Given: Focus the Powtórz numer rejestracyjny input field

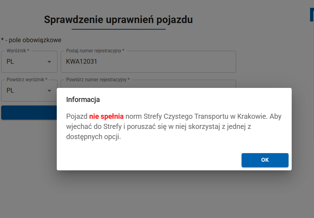Looking at the screenshot, I should (x=148, y=84).
